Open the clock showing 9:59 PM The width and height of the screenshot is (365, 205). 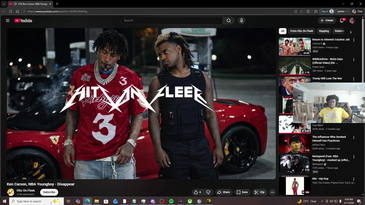tap(349, 201)
